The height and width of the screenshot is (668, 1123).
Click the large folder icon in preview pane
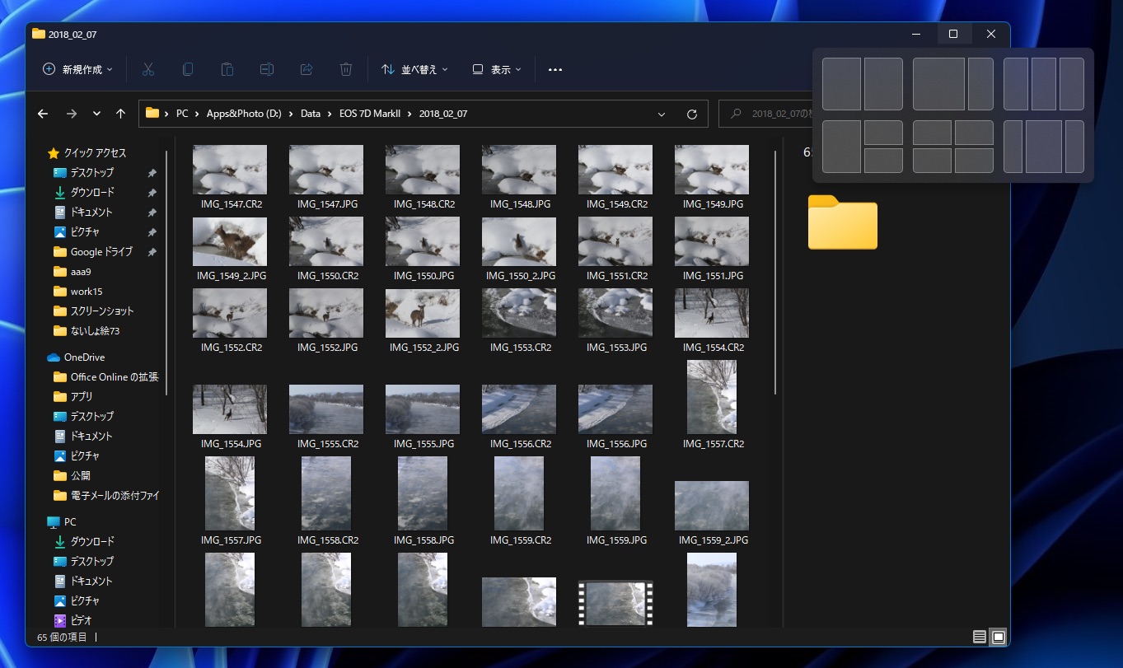tap(843, 222)
